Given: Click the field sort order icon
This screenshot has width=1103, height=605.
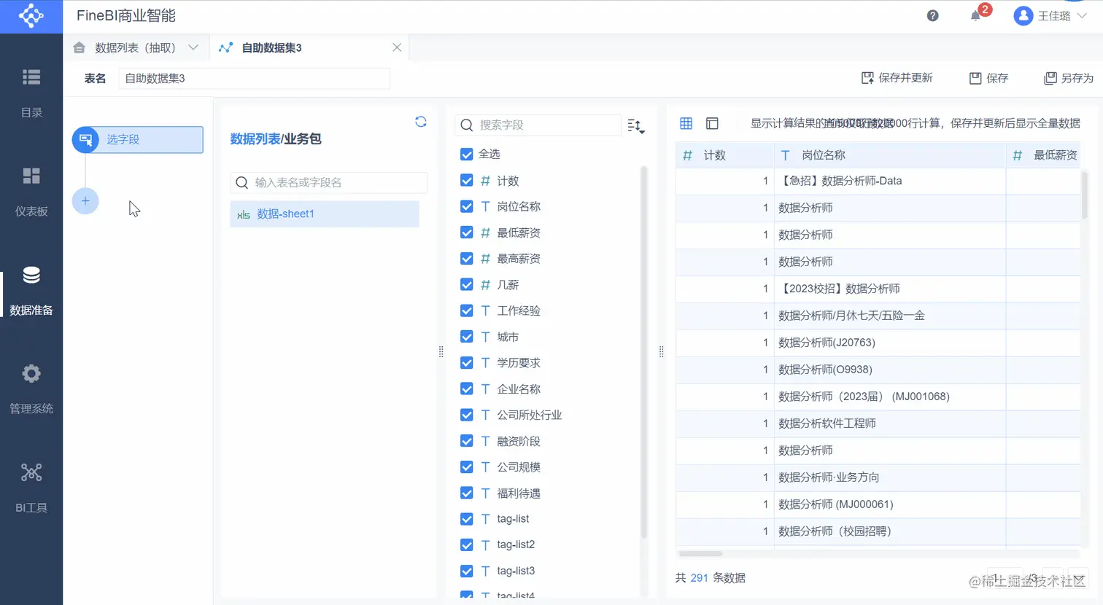Looking at the screenshot, I should (x=635, y=126).
